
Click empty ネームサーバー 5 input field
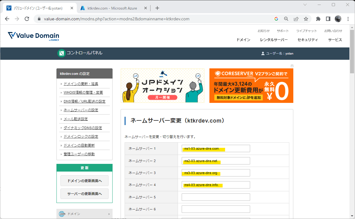(x=216, y=197)
